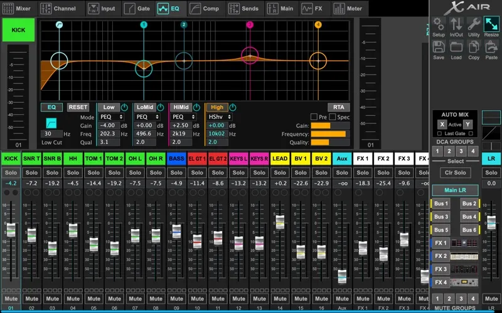Click the LR main fader
502x313 pixels.
(491, 223)
